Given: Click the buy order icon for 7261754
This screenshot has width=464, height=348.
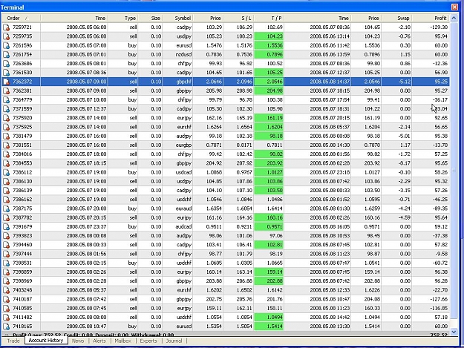Looking at the screenshot, I should click(7, 54).
